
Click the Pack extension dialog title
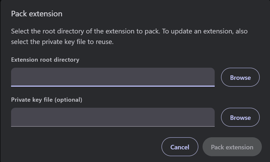pyautogui.click(x=36, y=14)
